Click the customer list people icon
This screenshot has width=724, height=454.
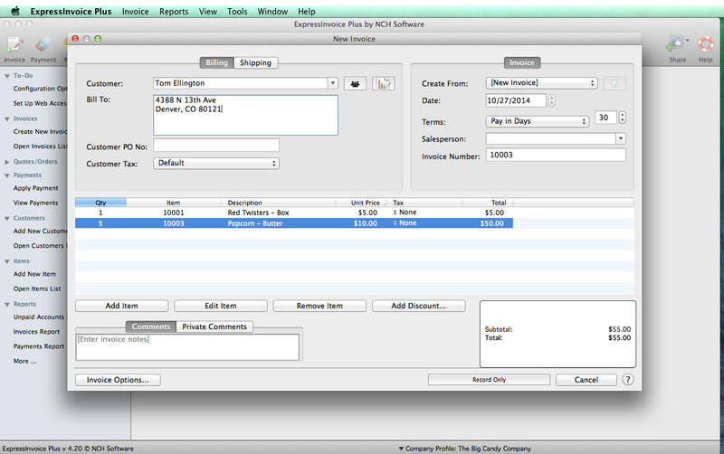coord(355,83)
